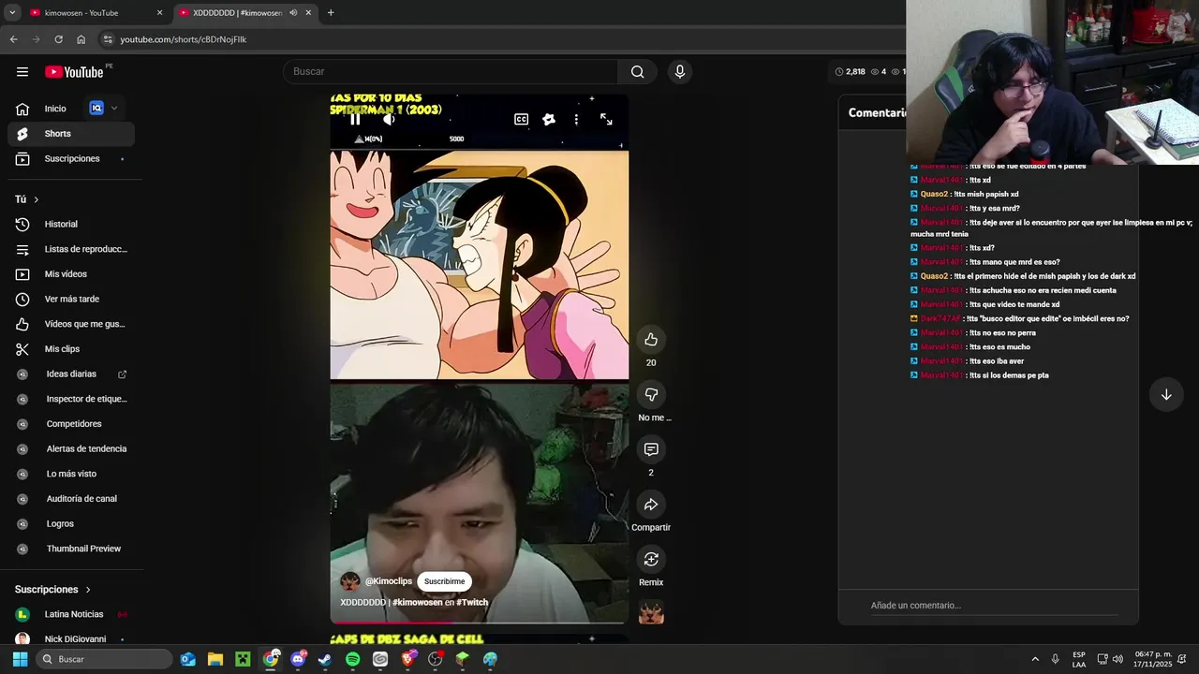Start voice search with microphone icon
This screenshot has width=1199, height=674.
tap(680, 72)
